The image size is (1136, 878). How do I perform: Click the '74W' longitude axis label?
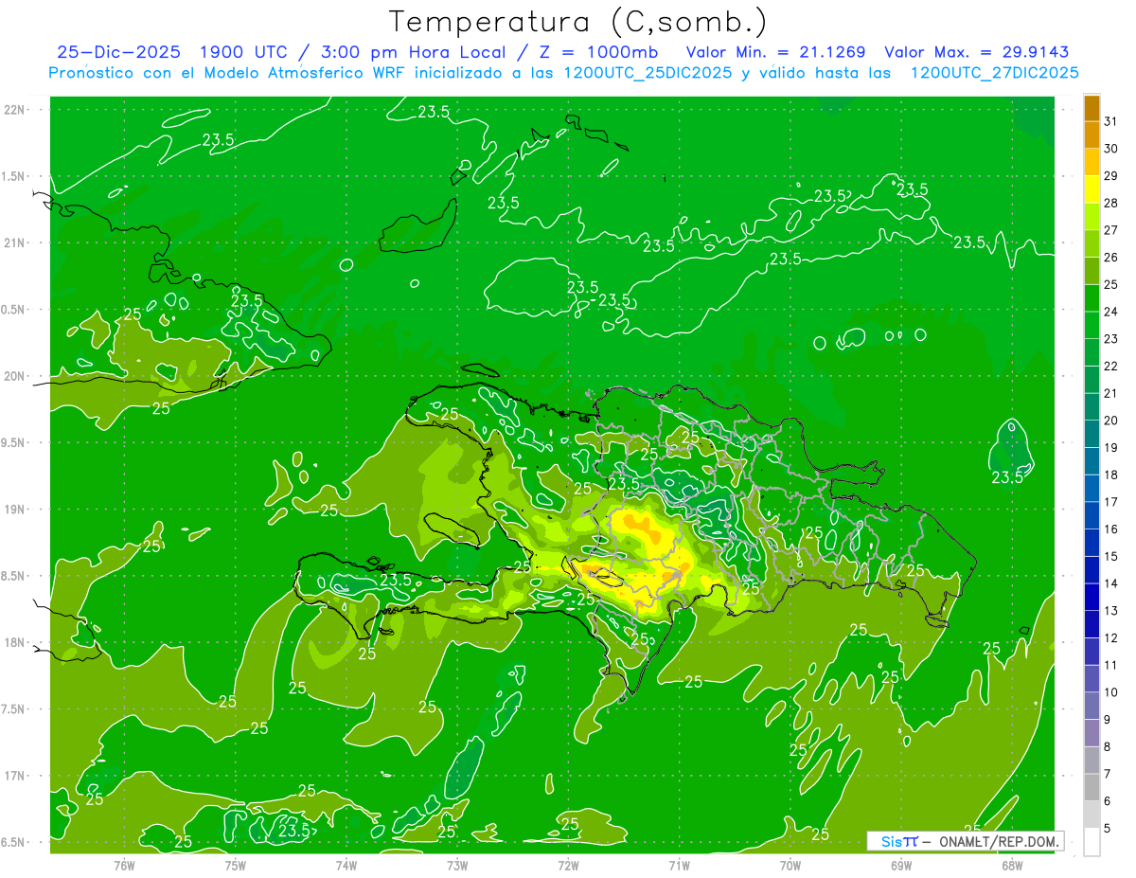(x=346, y=865)
